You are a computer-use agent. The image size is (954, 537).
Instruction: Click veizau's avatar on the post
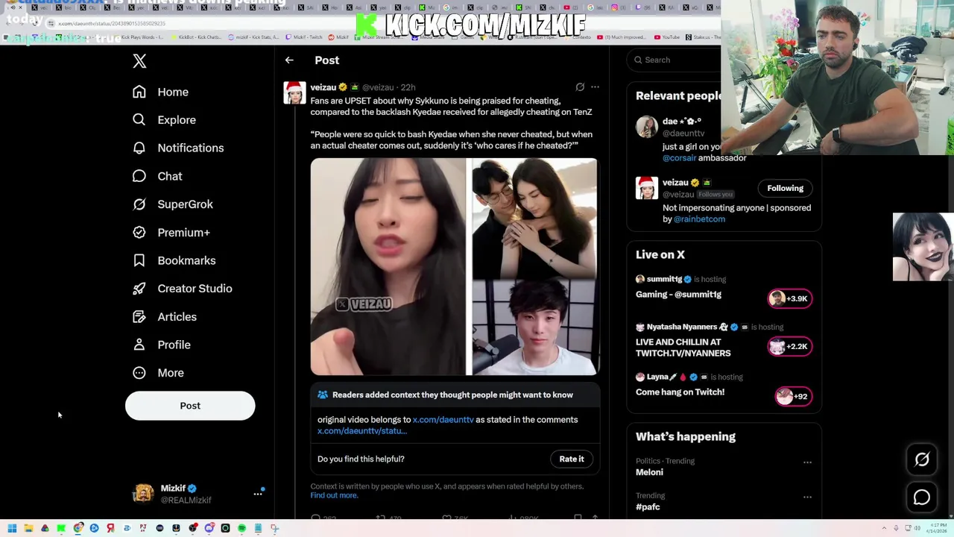[x=294, y=92]
